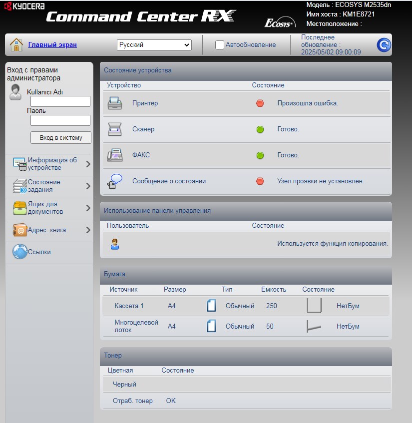Click Используется функция копирования text
The height and width of the screenshot is (423, 412).
click(333, 244)
